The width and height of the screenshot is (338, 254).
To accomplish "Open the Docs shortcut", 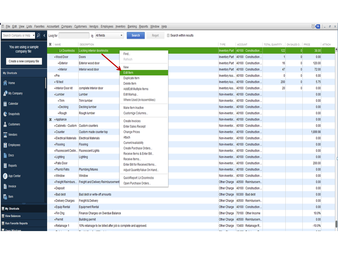I will (x=8, y=155).
